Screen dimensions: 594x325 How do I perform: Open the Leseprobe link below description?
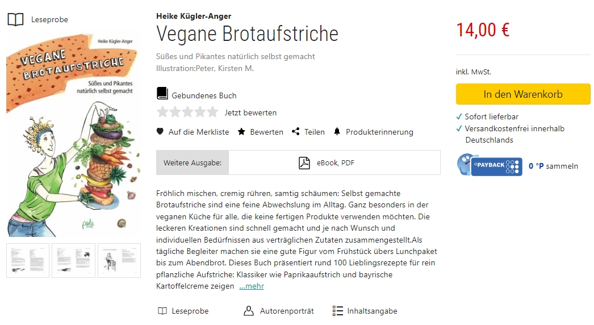[x=190, y=311]
